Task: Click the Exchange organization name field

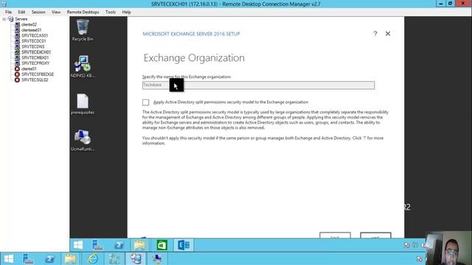Action: click(258, 85)
